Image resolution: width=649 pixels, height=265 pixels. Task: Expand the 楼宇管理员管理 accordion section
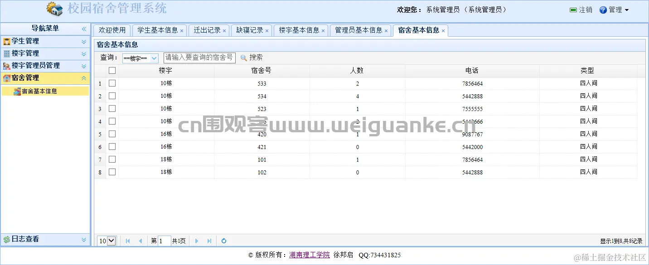point(84,66)
